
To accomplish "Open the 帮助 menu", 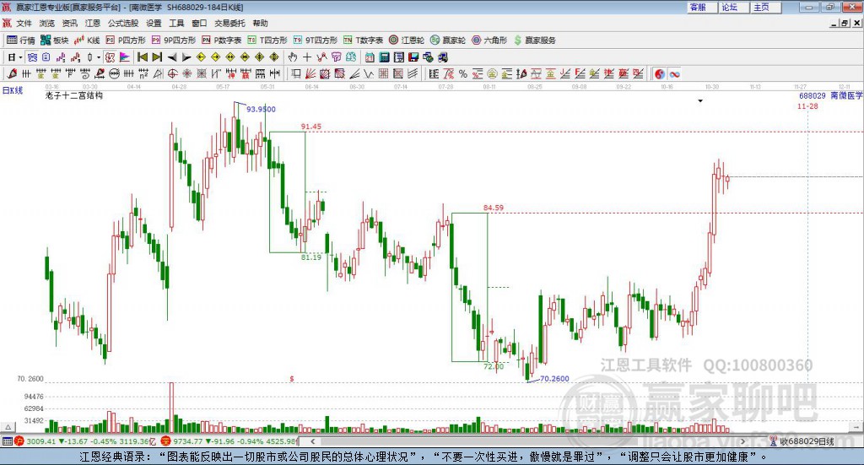I will coord(260,23).
